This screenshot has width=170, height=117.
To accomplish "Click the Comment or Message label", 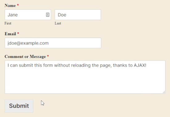I will [25, 56].
